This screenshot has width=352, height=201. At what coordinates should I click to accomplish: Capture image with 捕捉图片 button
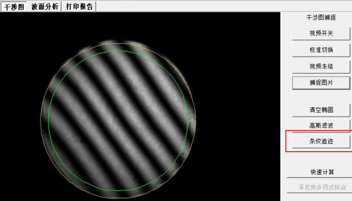pos(321,83)
